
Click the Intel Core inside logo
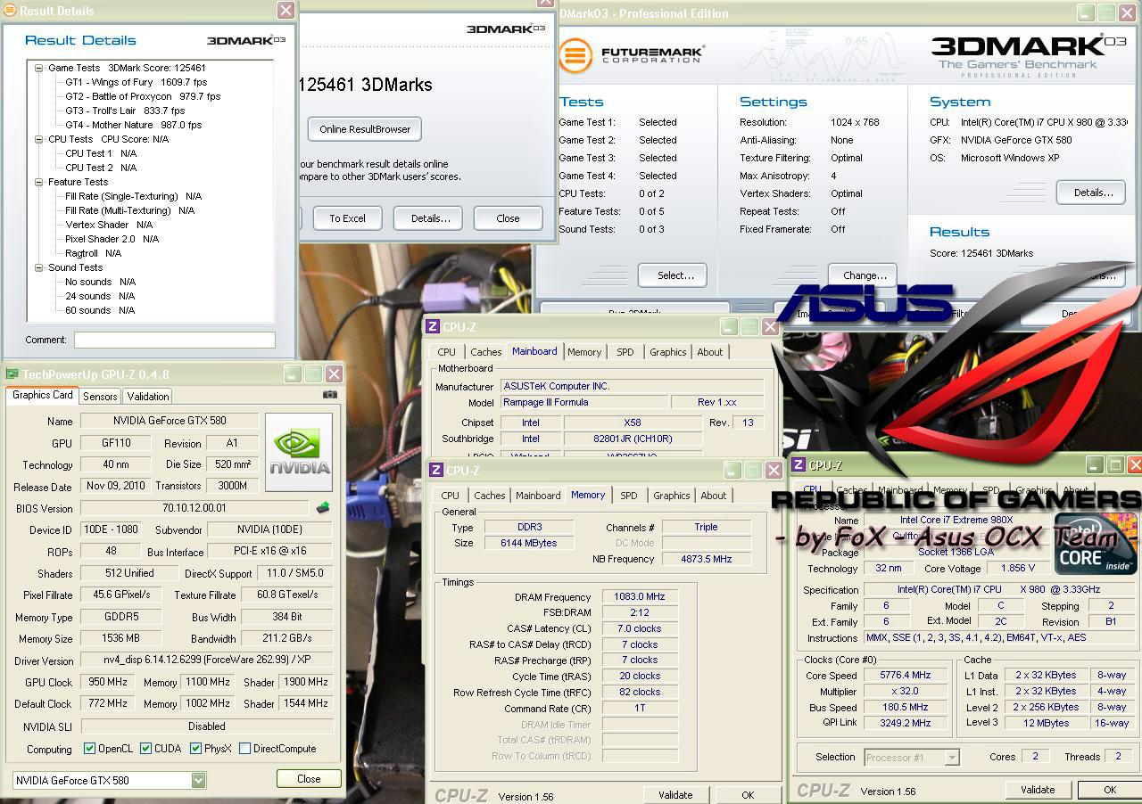(x=1096, y=545)
